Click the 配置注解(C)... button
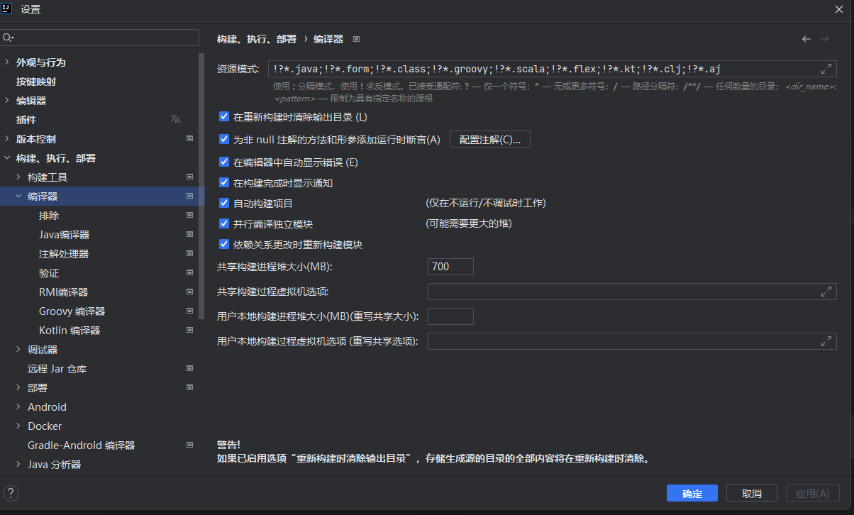This screenshot has width=854, height=515. pyautogui.click(x=490, y=140)
